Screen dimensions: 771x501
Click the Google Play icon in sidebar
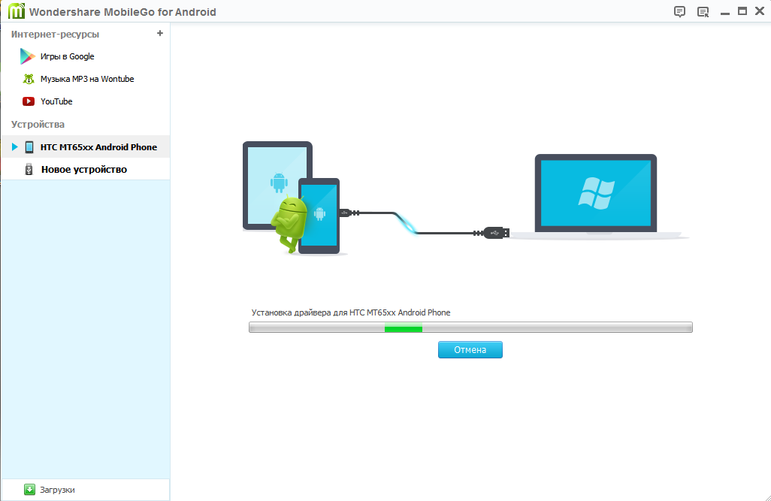(x=28, y=56)
